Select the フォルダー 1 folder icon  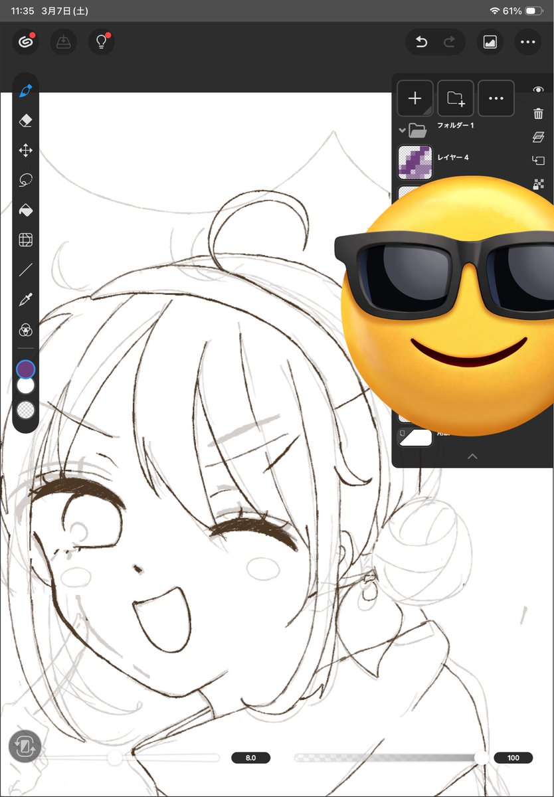(x=418, y=130)
